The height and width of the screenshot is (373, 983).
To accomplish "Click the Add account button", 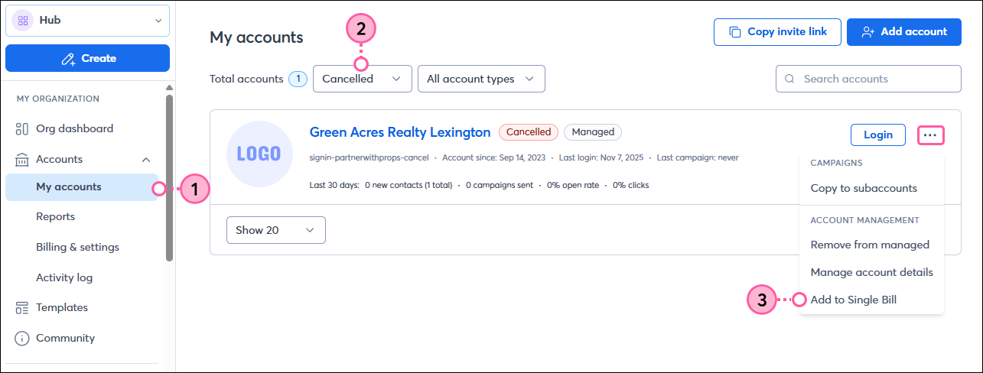I will pyautogui.click(x=904, y=32).
